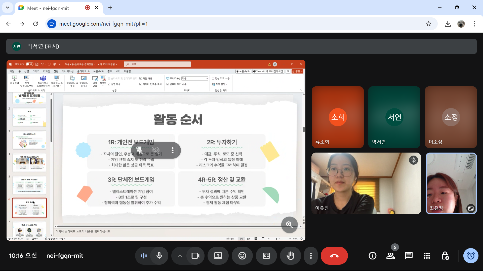483x271 pixels.
Task: Expand the saved location dropdown in PowerPoint title
Action: tap(116, 64)
